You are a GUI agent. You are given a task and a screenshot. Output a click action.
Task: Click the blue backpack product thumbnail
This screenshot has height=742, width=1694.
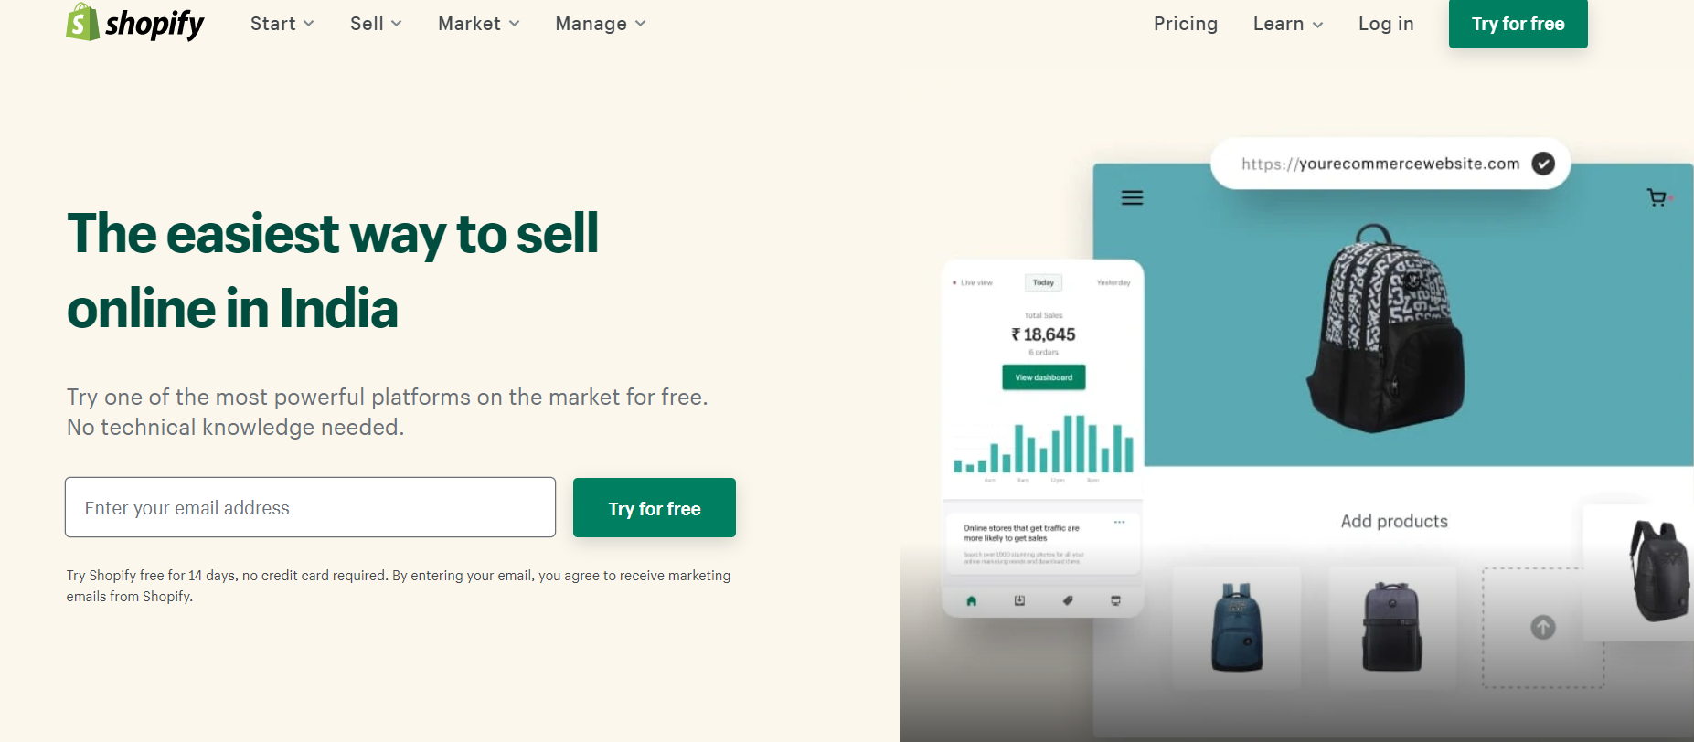click(1237, 627)
